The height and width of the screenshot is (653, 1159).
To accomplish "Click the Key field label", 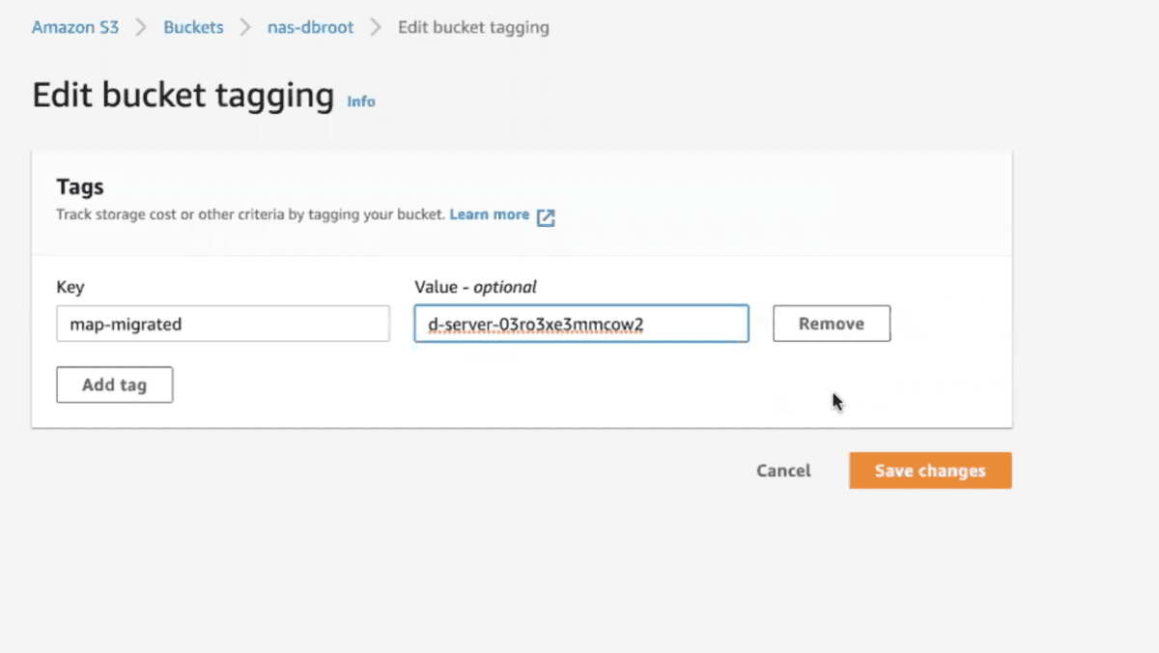I will click(71, 287).
